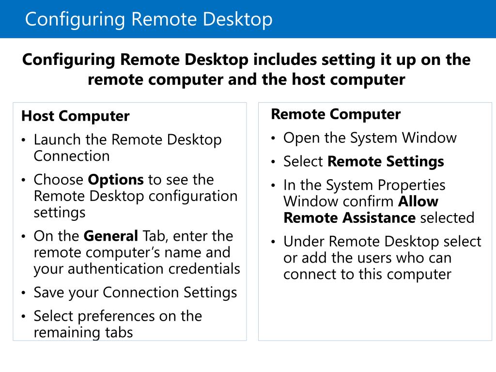
Task: Select 'Save your Connection Settings' bullet
Action: pyautogui.click(x=136, y=293)
